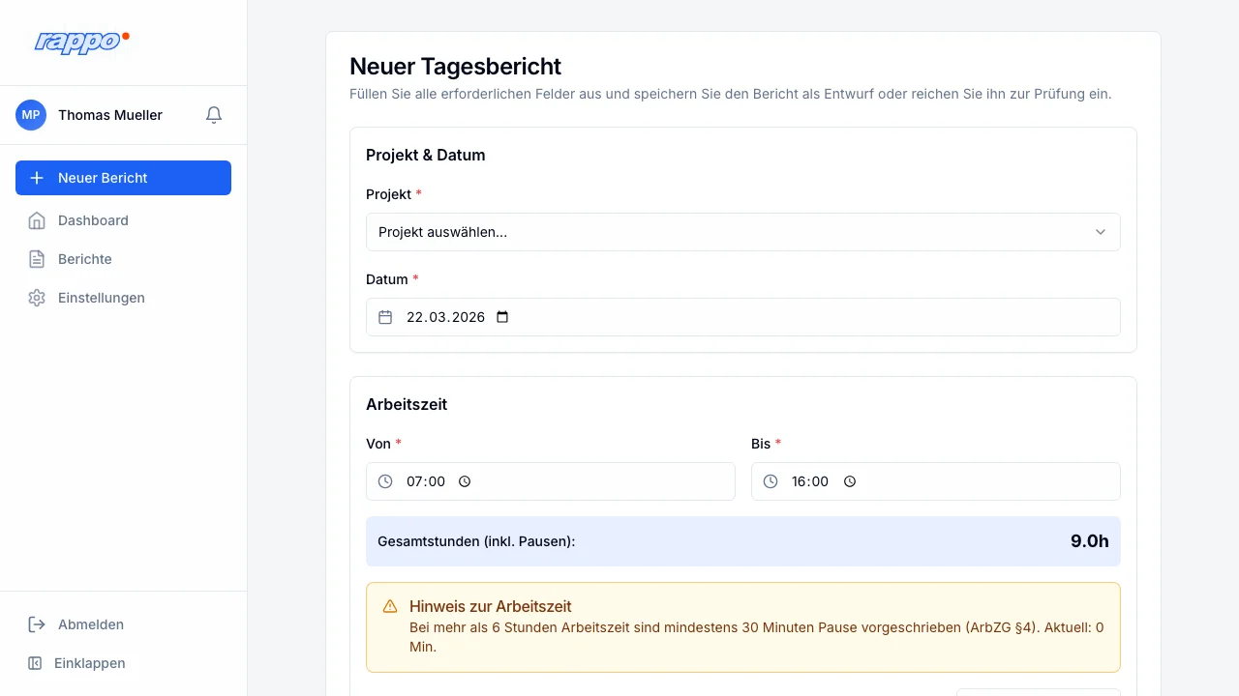Open the Dashboard page
This screenshot has width=1239, height=696.
point(124,220)
